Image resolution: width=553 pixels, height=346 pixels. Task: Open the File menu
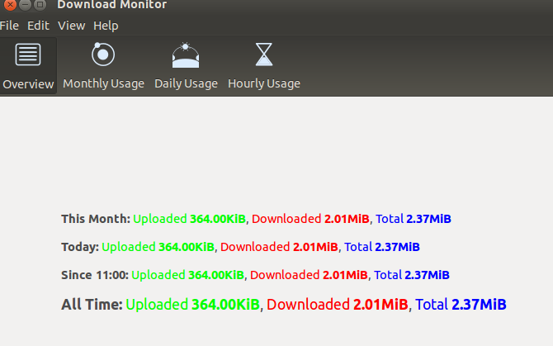pos(9,26)
